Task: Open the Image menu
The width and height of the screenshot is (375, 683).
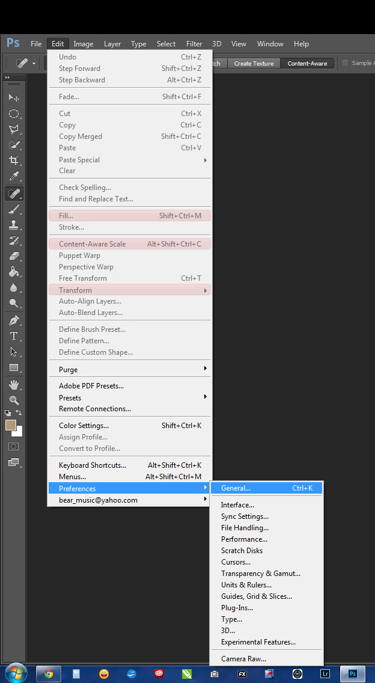Action: [x=83, y=43]
